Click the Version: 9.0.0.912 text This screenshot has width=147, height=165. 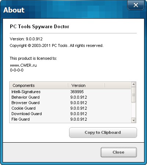pyautogui.click(x=26, y=39)
